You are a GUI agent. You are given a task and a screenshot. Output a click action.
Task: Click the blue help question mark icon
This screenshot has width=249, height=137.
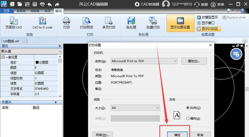(242, 11)
